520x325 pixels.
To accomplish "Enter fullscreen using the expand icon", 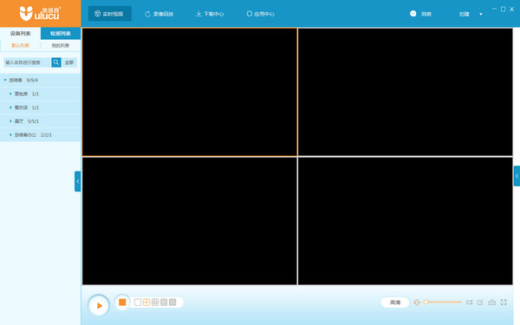I will [504, 302].
